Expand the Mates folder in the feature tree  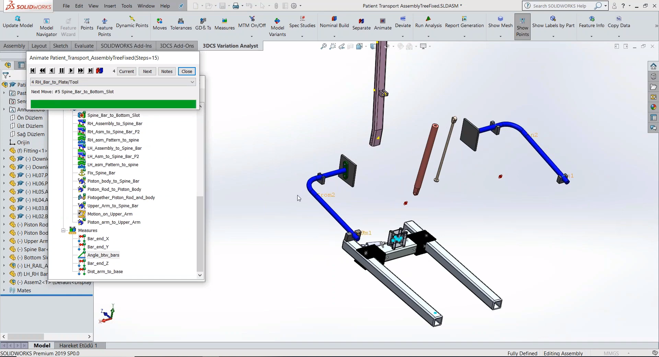(4, 291)
